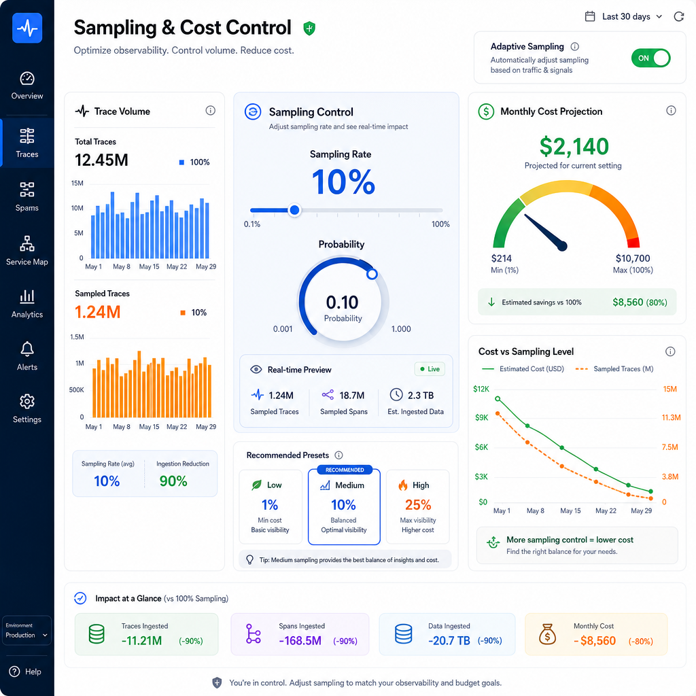Click the total traces blue bar chart
Screen dimensions: 696x696
(150, 226)
